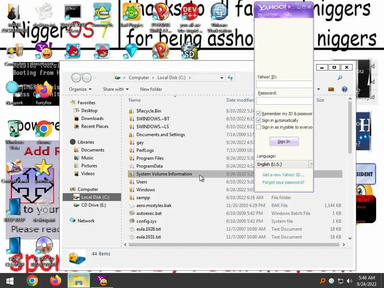Uncheck 'Sign in automatically' in Yahoo Messenger
Viewport: 384px width, 288px height.
coord(258,120)
